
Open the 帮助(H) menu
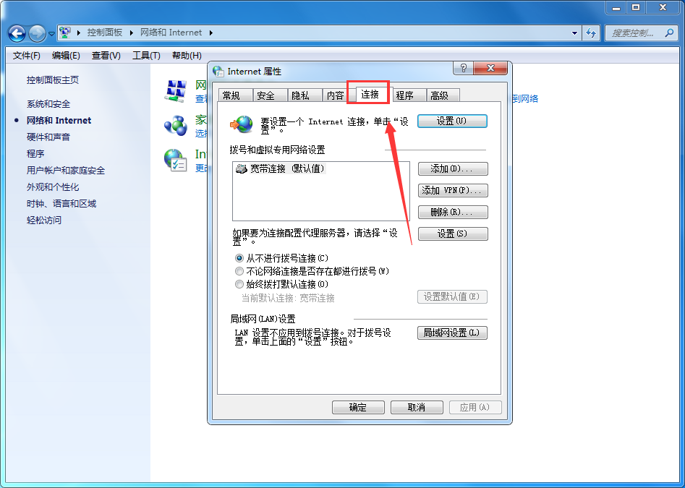coord(187,56)
